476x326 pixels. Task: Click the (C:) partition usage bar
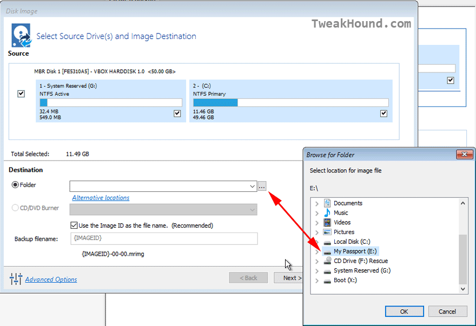point(291,103)
